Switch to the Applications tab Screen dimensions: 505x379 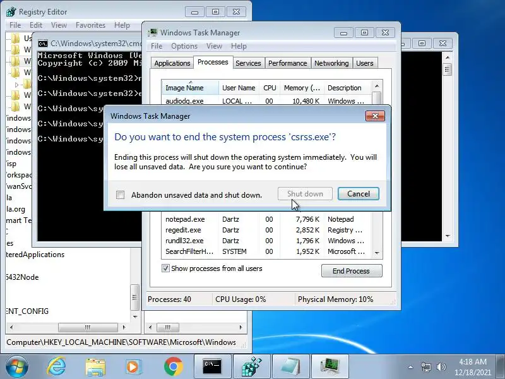[172, 63]
